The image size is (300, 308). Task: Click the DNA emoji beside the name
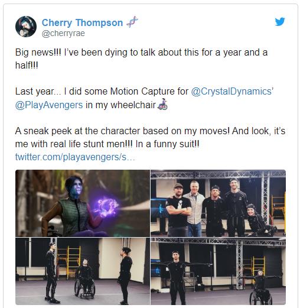tap(132, 22)
